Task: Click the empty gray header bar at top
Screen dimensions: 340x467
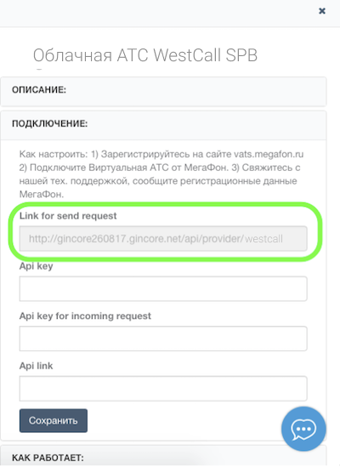Action: tap(158, 14)
